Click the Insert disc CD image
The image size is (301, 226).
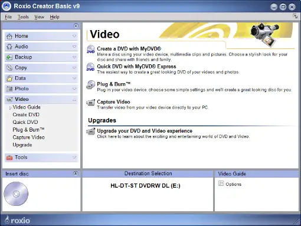pos(16,194)
